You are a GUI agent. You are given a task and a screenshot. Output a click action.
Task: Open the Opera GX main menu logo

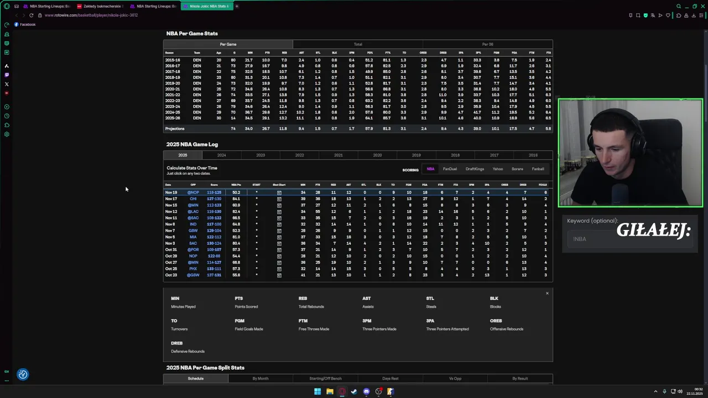pyautogui.click(x=7, y=6)
